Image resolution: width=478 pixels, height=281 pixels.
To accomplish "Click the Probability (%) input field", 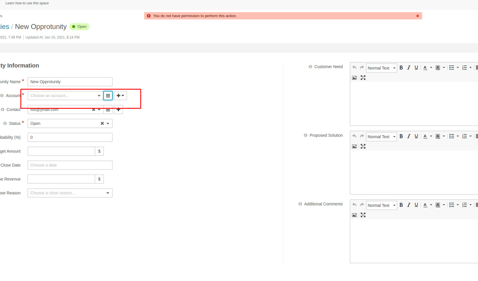I will pos(70,137).
